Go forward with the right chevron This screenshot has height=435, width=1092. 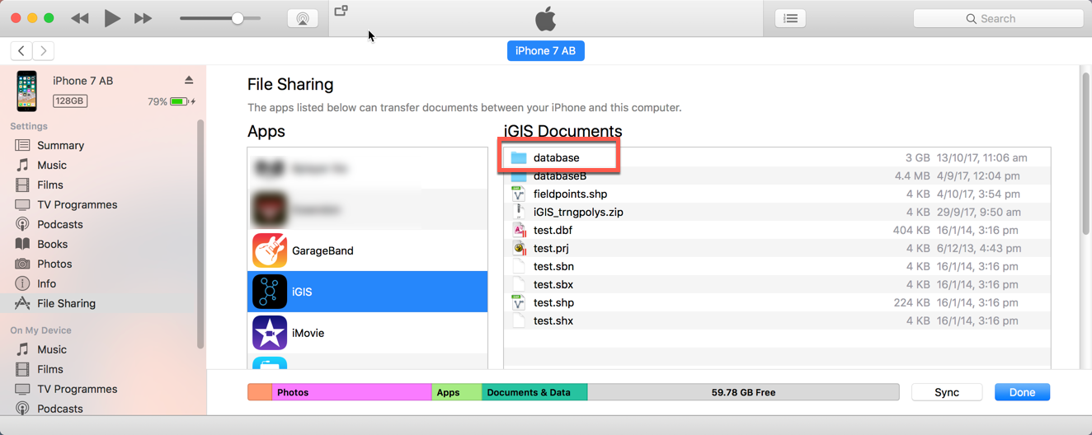click(44, 51)
